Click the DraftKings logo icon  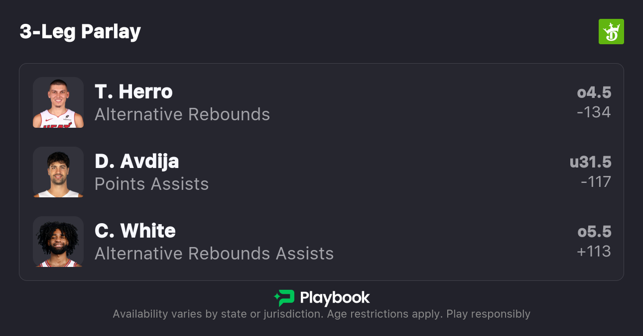click(611, 32)
